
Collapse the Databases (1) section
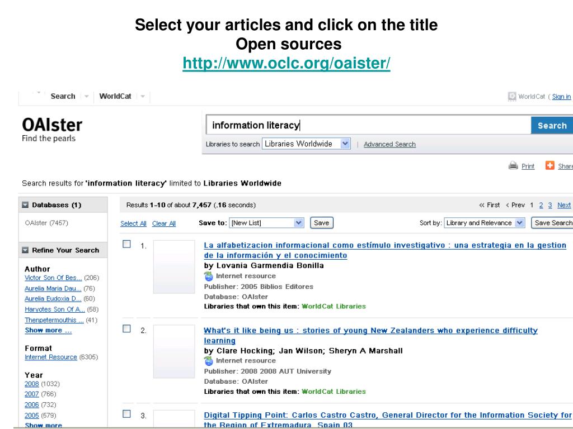pyautogui.click(x=25, y=205)
